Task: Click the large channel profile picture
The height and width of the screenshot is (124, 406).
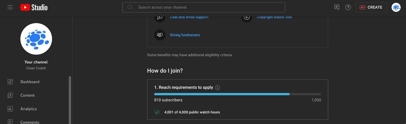Action: point(36,39)
